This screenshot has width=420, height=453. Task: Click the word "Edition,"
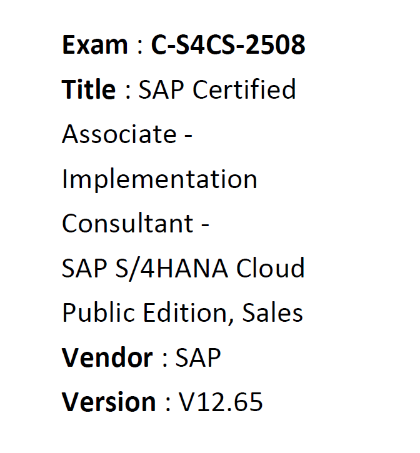[187, 313]
